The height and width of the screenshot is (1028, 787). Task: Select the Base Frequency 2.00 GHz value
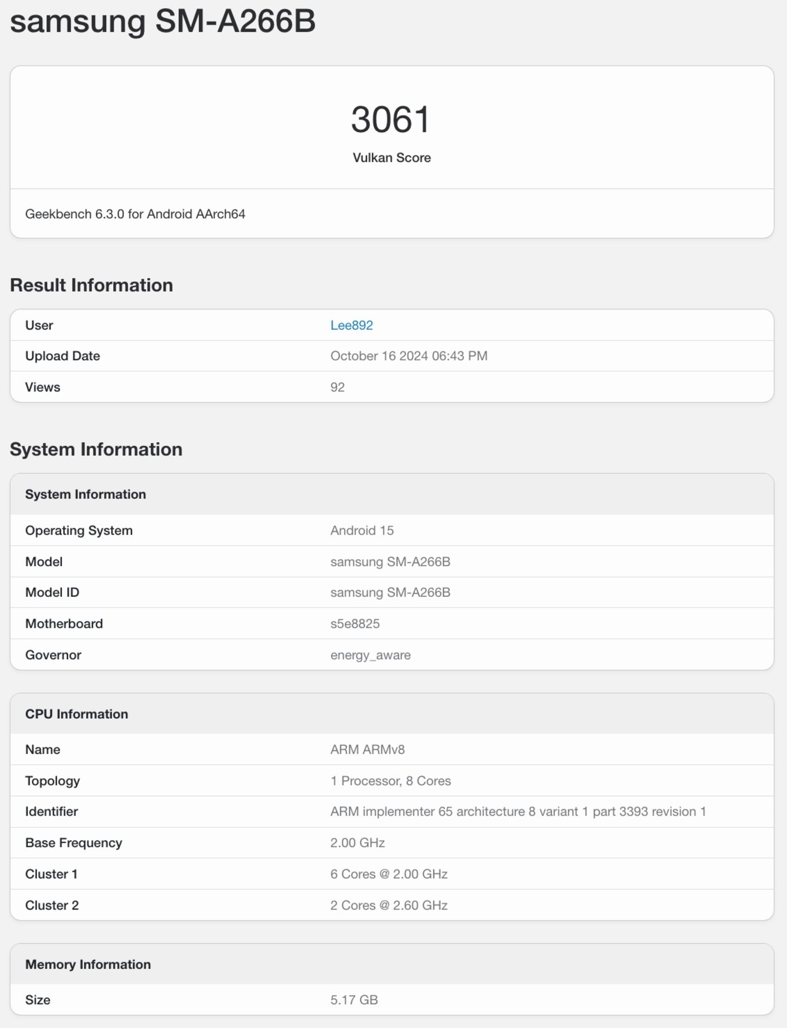point(357,843)
